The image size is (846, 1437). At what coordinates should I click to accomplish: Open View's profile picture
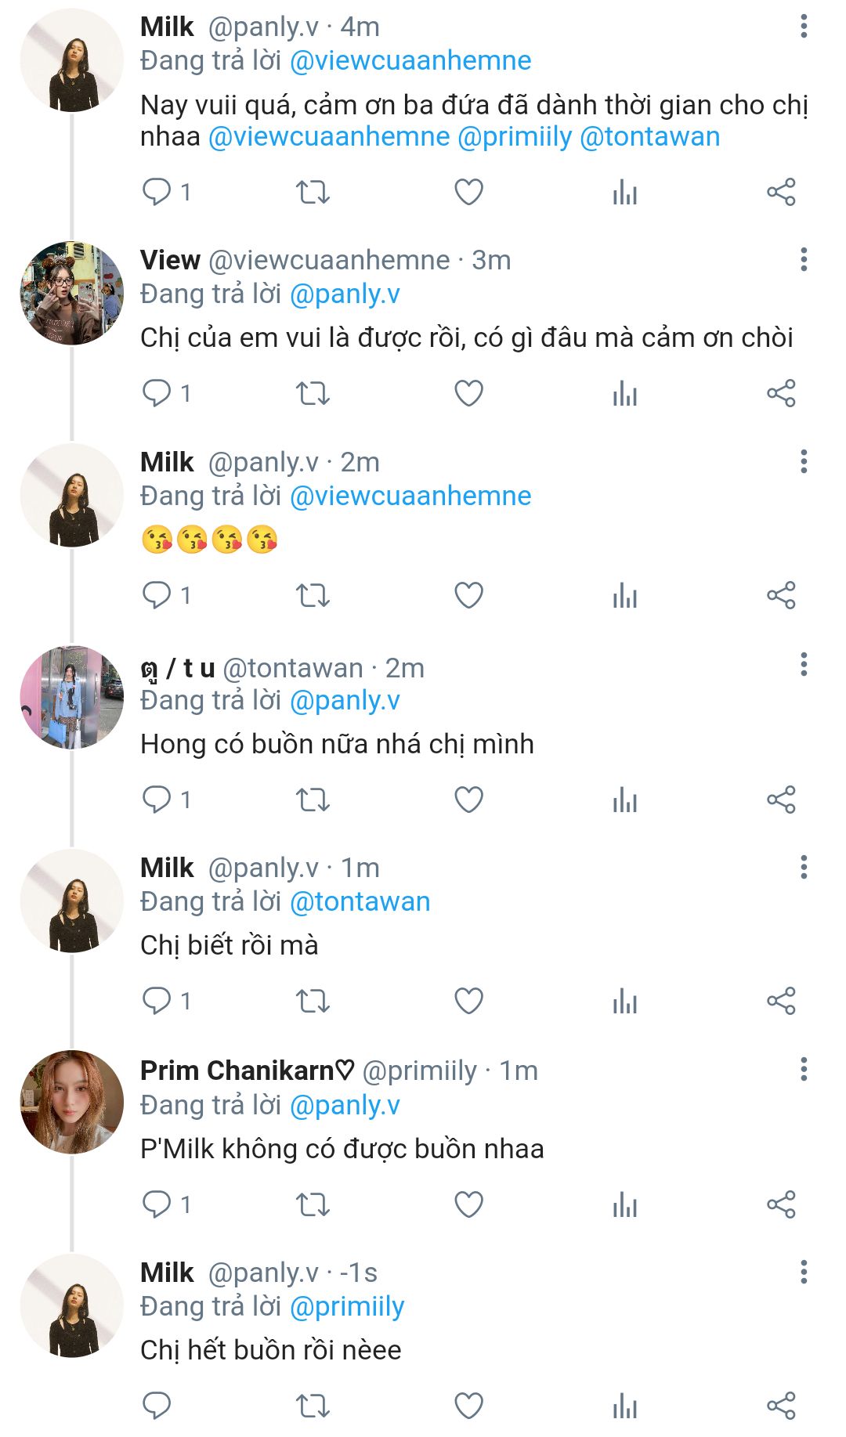[x=71, y=294]
